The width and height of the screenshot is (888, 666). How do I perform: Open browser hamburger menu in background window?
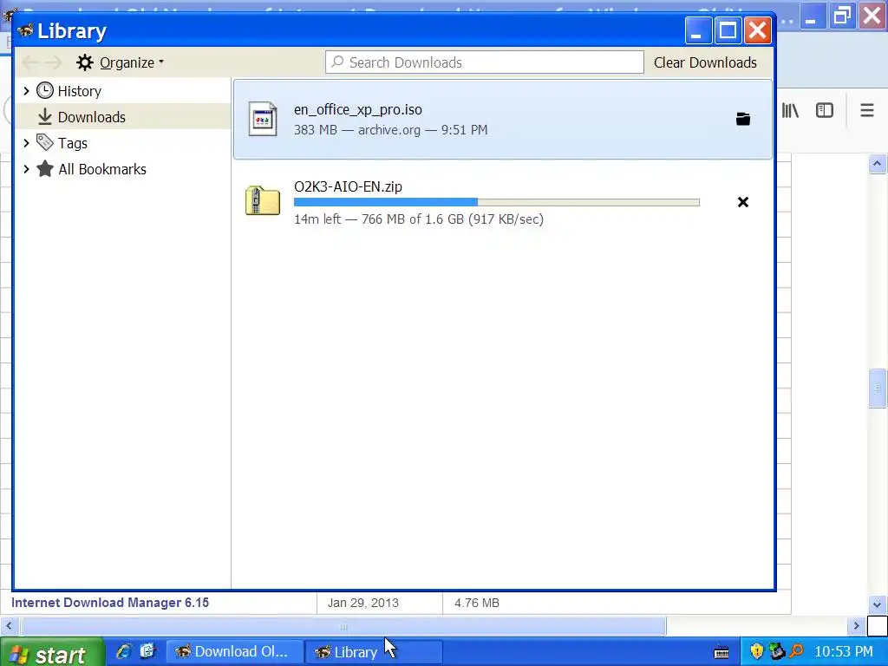point(866,110)
